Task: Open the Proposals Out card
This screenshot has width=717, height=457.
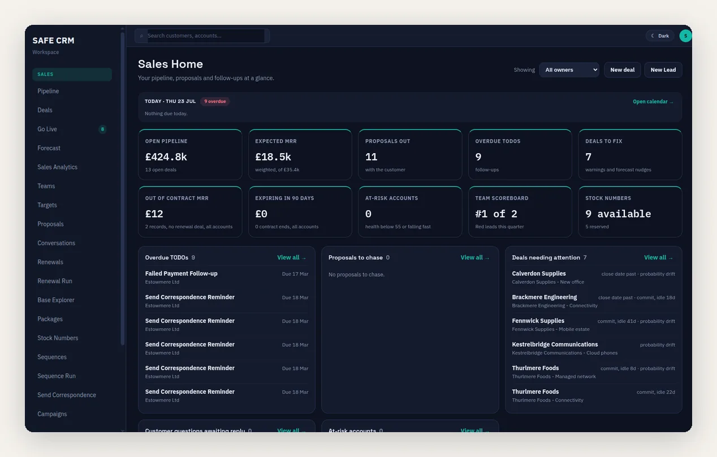Action: [410, 155]
